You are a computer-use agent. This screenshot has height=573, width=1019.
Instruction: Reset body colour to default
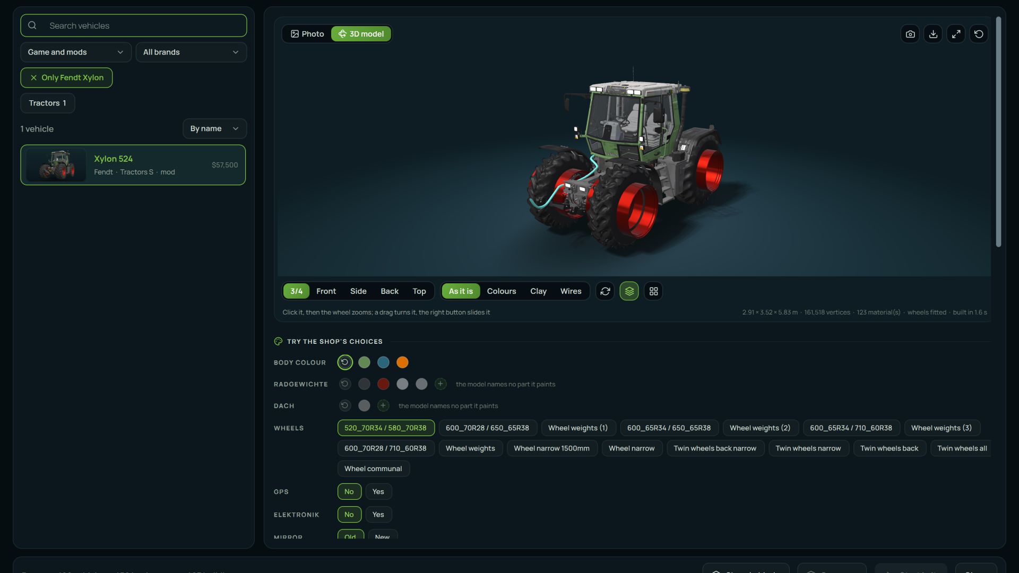coord(345,362)
